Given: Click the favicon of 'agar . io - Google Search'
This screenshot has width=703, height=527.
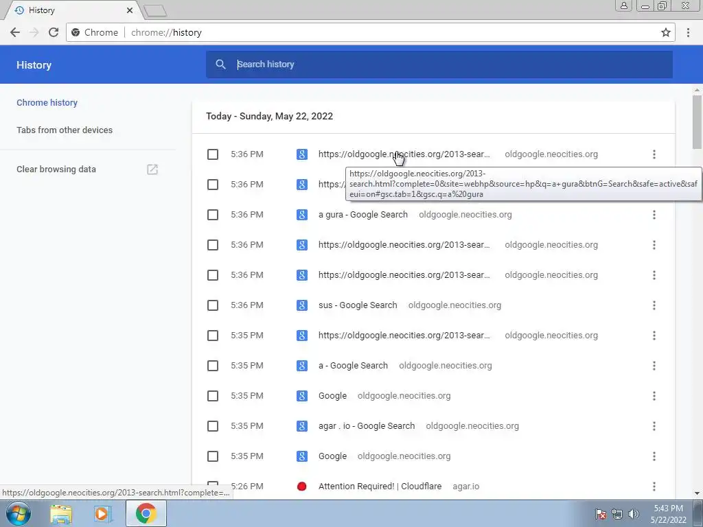Looking at the screenshot, I should (x=302, y=426).
